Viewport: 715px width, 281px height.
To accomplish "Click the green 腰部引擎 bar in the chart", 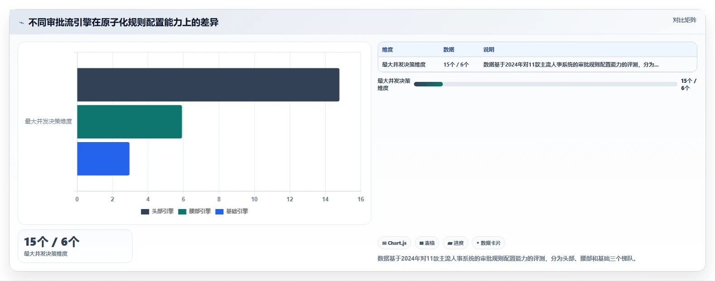I will (x=130, y=122).
